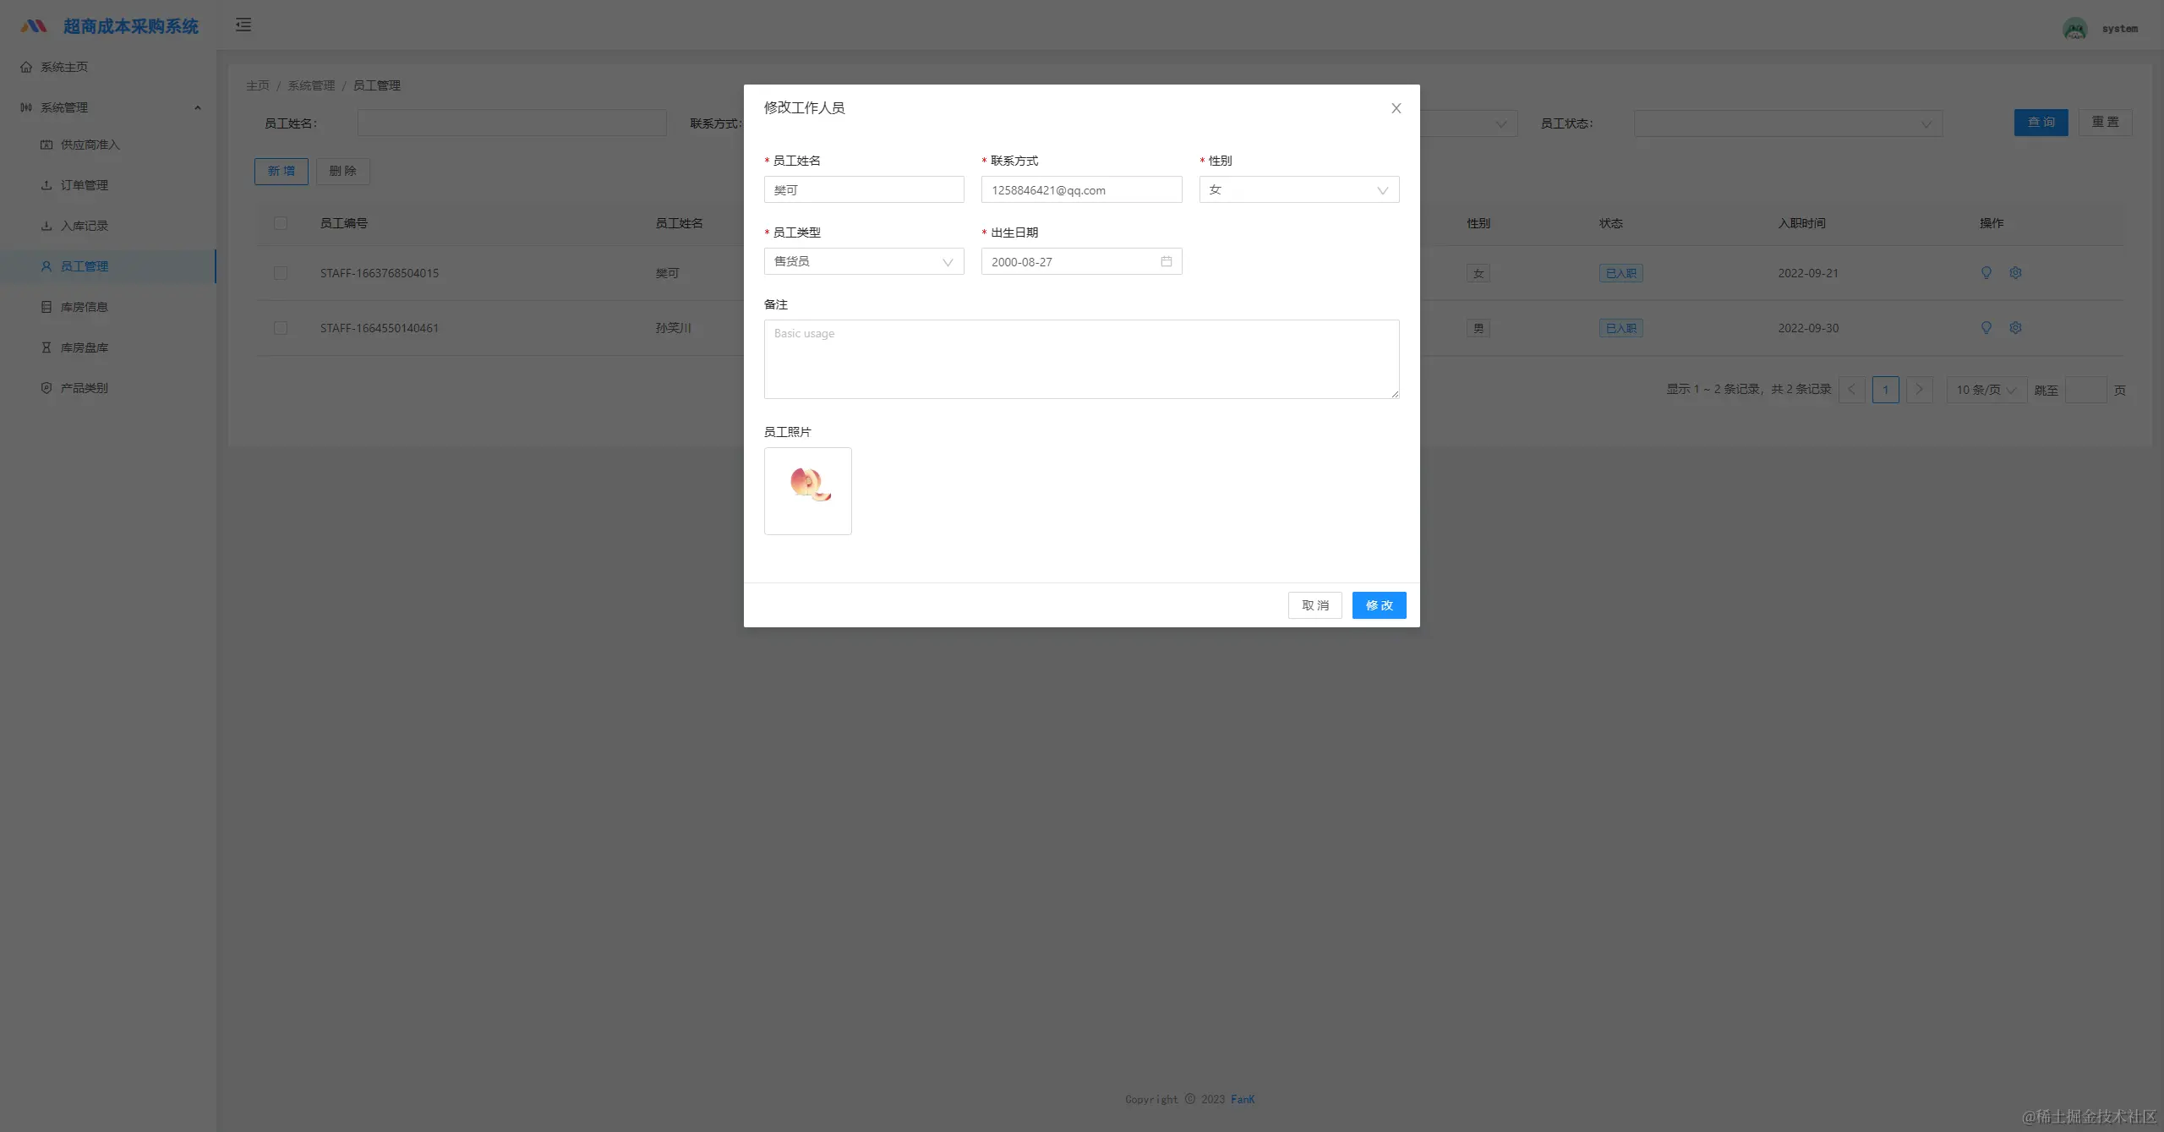This screenshot has width=2164, height=1132.
Task: Click the employee photo thumbnail
Action: tap(807, 490)
